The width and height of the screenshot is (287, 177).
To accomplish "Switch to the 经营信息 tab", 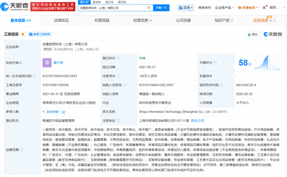I will point(143,20).
